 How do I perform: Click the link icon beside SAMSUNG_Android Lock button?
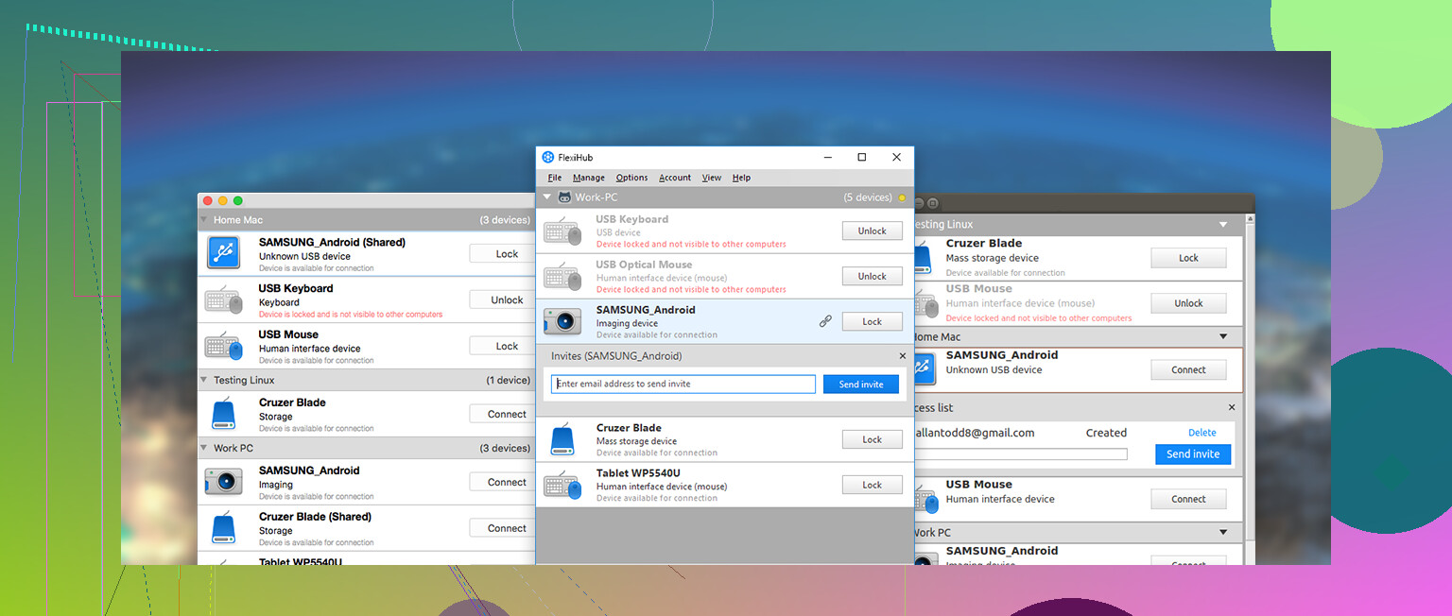click(x=825, y=322)
